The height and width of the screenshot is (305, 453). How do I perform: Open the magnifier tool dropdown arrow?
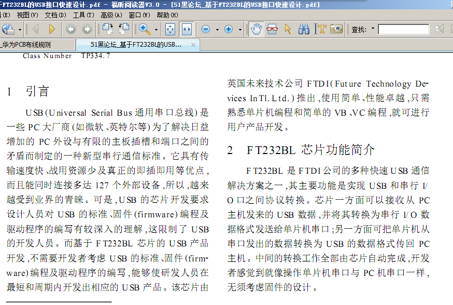[x=156, y=30]
